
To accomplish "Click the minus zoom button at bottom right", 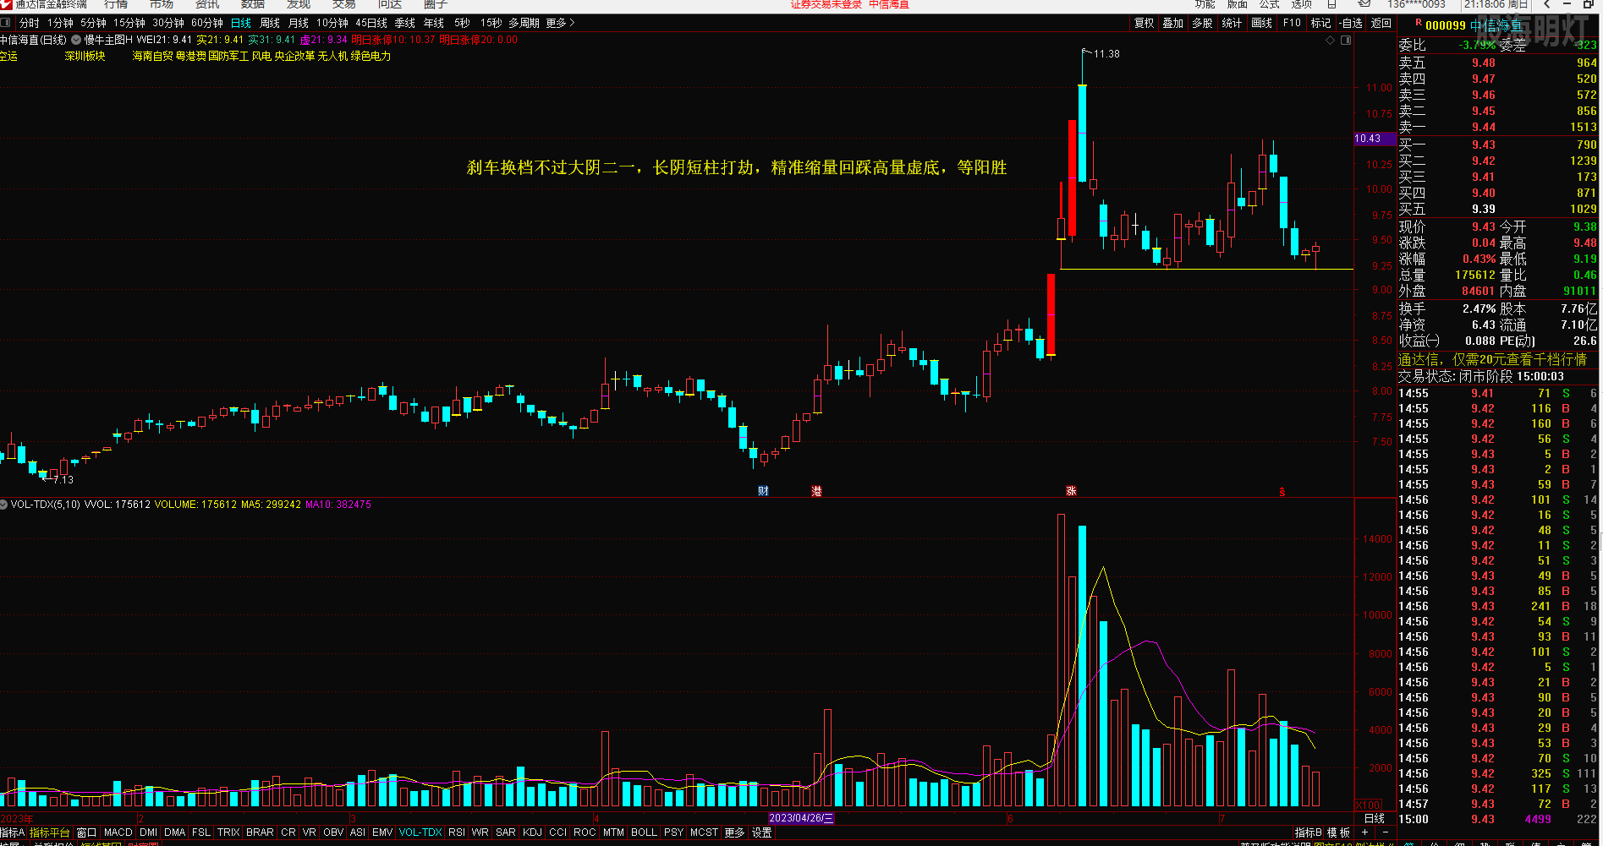I will click(1384, 832).
